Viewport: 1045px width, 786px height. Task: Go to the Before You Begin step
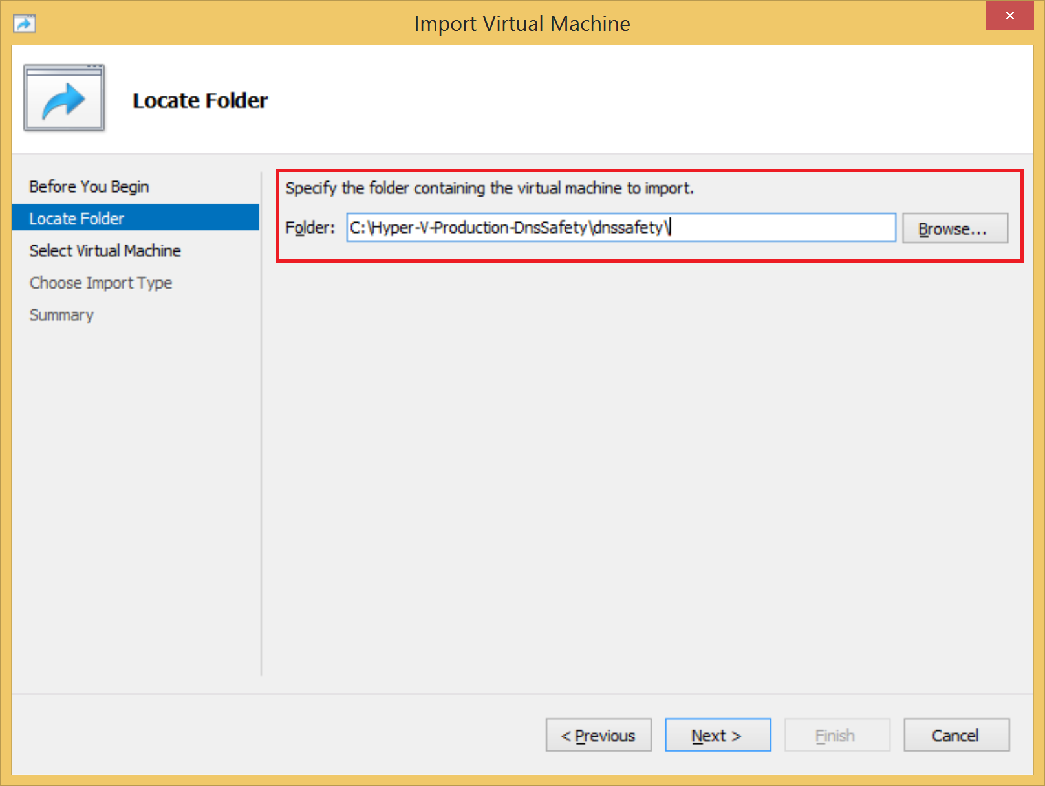(89, 186)
